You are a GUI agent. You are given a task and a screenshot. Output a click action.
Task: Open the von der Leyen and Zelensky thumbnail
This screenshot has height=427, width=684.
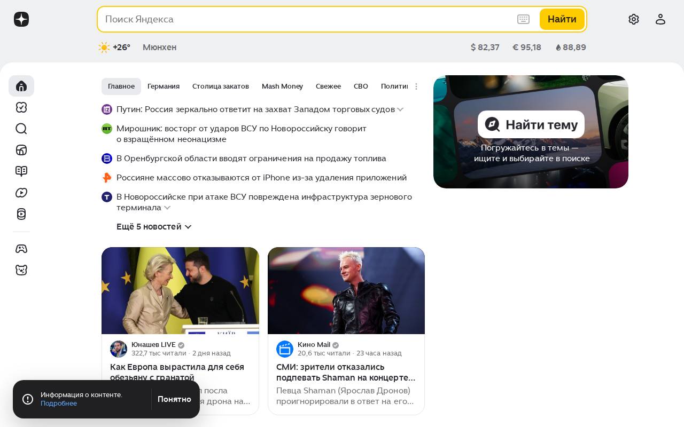[x=180, y=291]
